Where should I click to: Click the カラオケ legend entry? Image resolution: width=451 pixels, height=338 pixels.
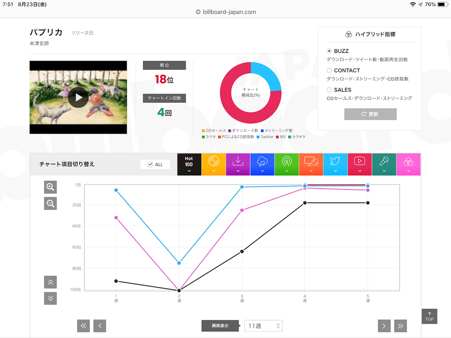(297, 137)
